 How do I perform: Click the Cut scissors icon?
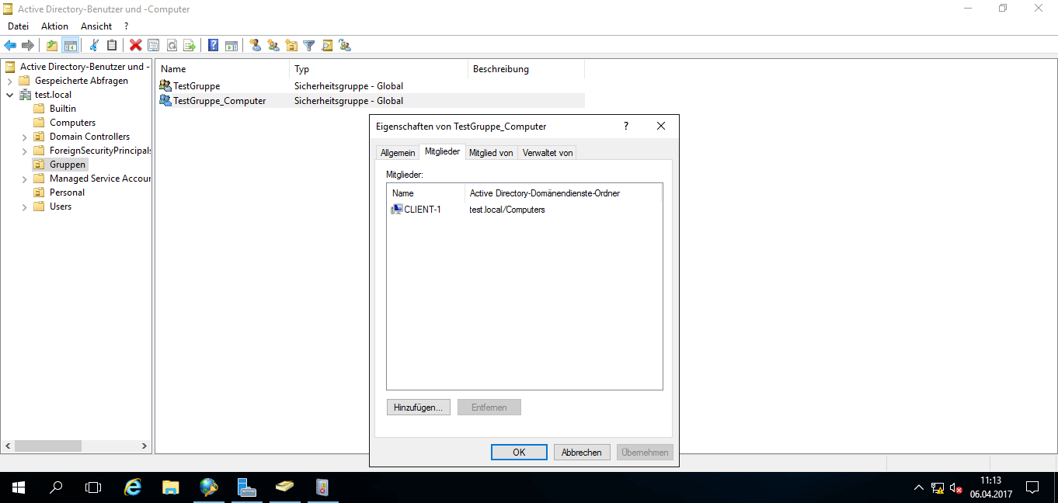94,45
